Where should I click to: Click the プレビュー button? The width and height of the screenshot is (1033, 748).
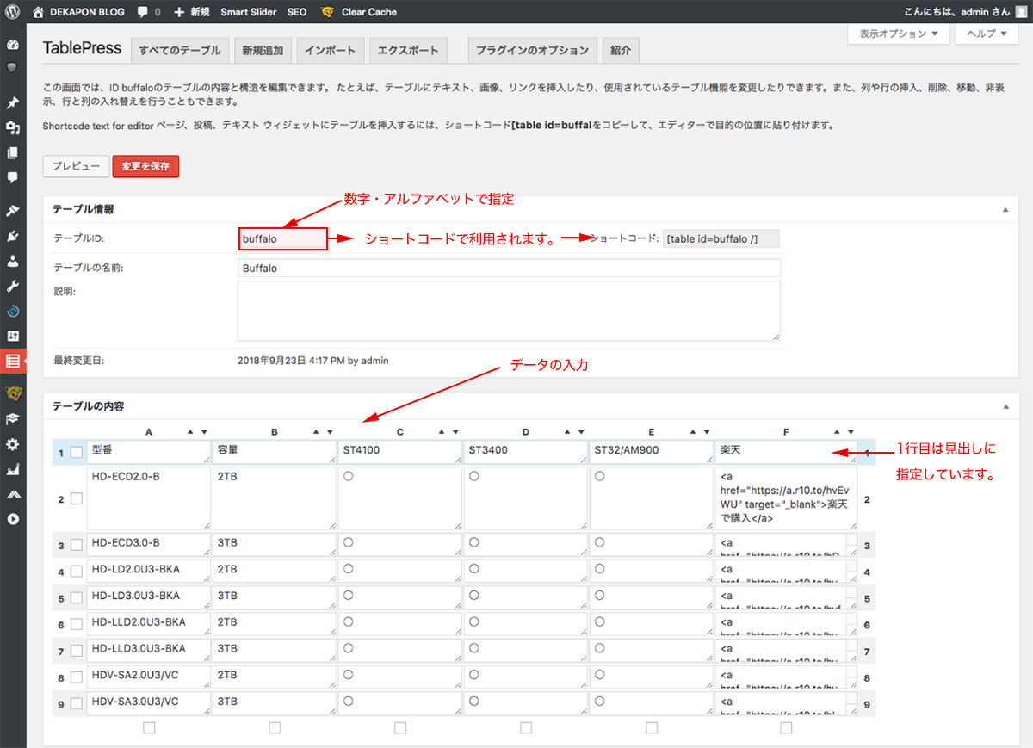[x=76, y=166]
